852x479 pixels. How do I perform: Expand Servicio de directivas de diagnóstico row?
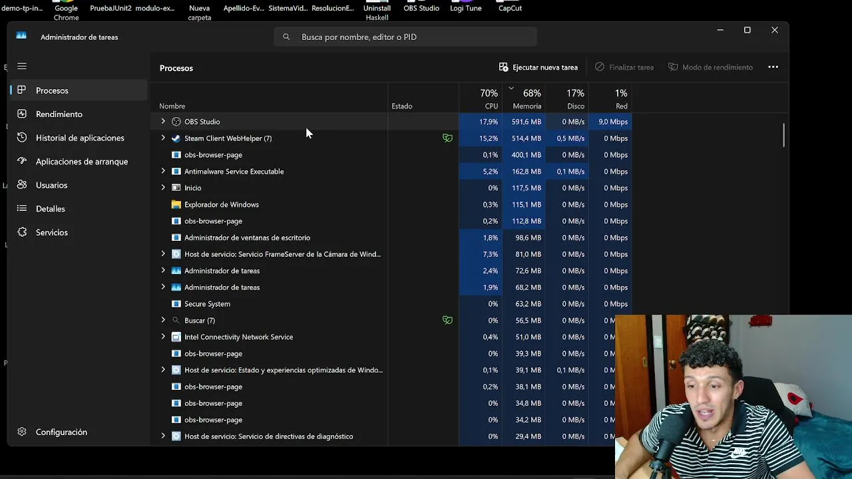coord(163,436)
